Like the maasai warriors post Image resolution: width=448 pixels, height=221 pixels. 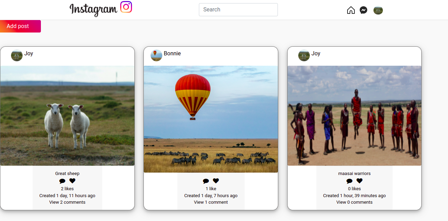[359, 181]
